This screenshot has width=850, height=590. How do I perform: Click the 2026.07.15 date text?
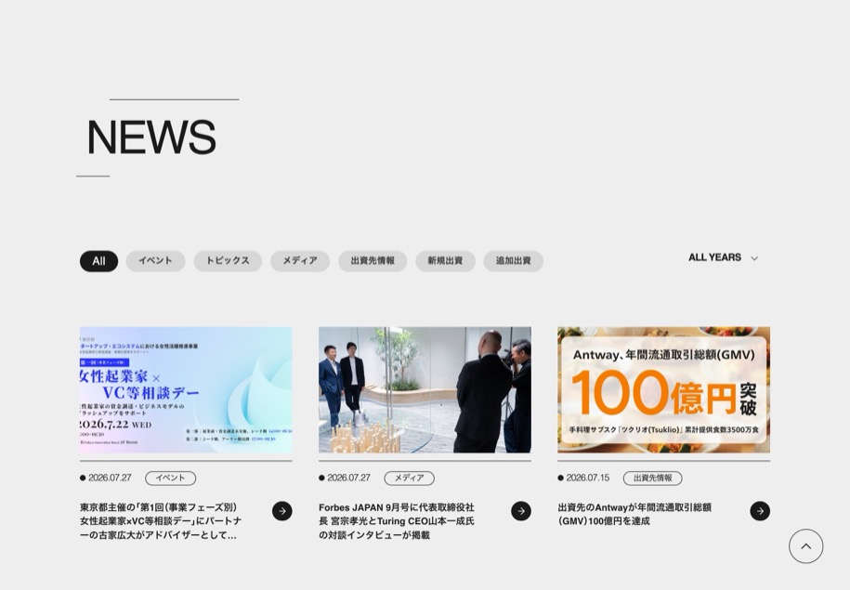click(588, 478)
